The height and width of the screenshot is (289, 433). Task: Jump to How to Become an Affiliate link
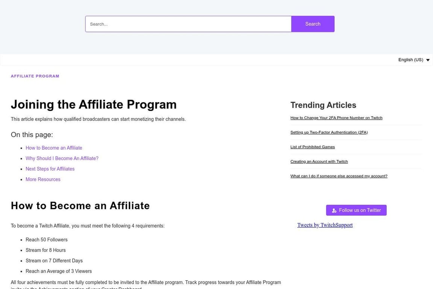[x=54, y=148]
